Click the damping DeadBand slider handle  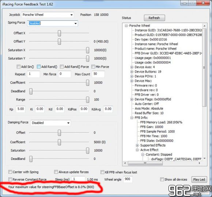click(31, 159)
